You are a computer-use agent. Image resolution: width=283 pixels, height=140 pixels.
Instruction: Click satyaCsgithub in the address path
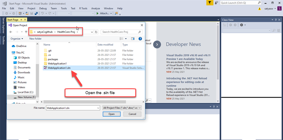[44, 32]
